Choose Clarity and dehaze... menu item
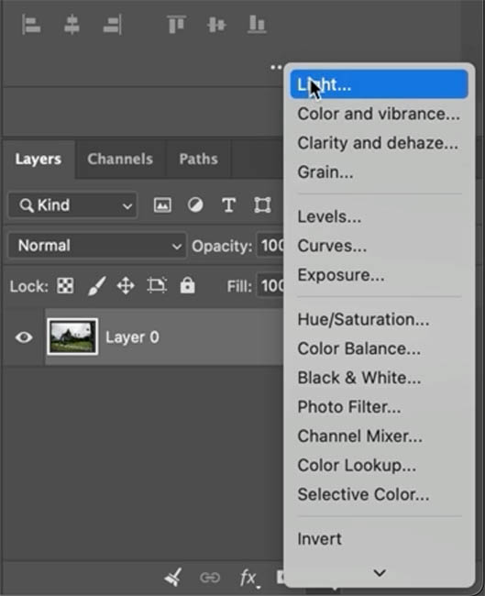This screenshot has height=596, width=485. click(x=379, y=143)
